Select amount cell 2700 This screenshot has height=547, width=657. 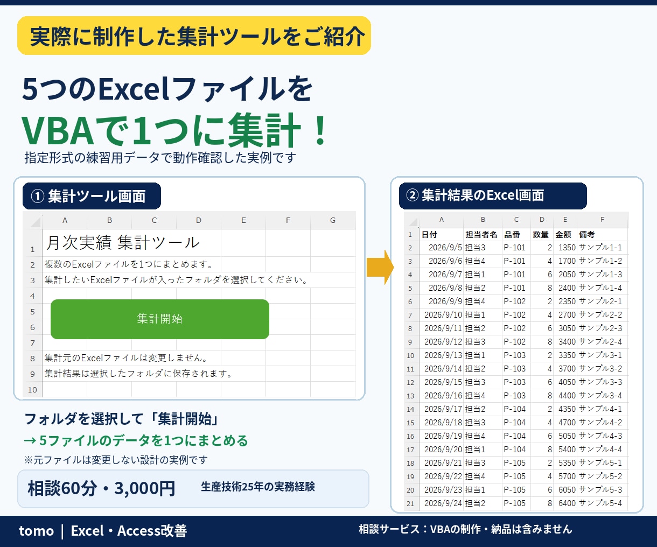coord(565,315)
